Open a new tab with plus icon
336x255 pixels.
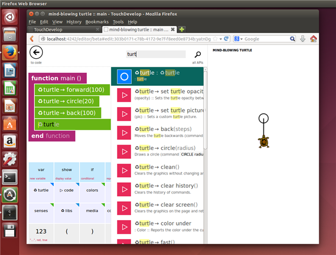click(x=182, y=29)
